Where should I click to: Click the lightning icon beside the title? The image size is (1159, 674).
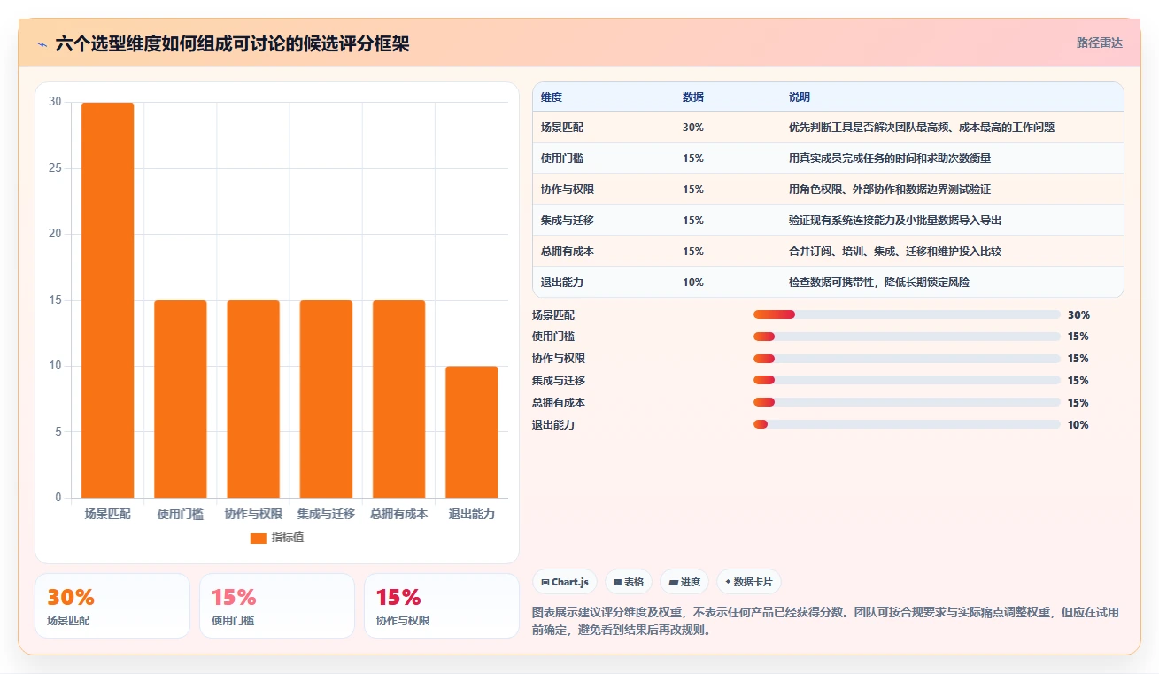[42, 44]
